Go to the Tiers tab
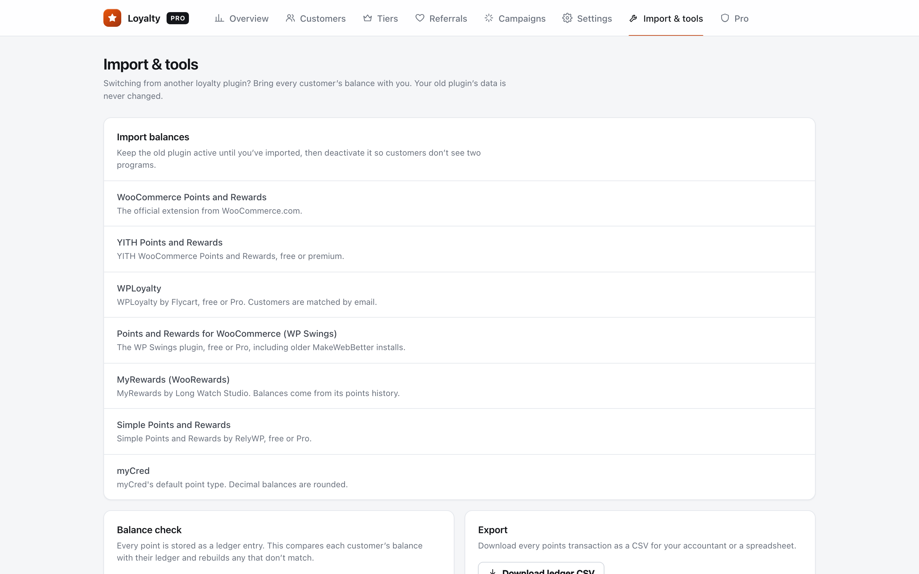 [380, 18]
